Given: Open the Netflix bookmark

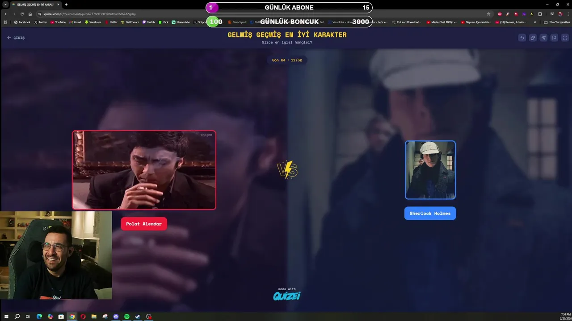Looking at the screenshot, I should 111,22.
